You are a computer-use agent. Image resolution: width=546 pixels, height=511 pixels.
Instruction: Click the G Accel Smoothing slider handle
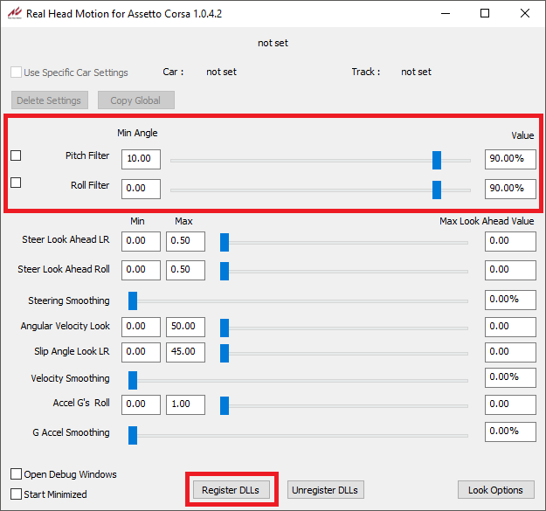pos(133,433)
